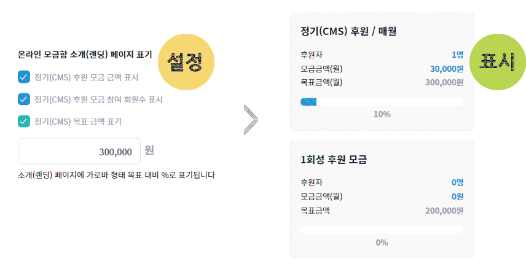Click the 10% monthly donation progress bar

382,102
